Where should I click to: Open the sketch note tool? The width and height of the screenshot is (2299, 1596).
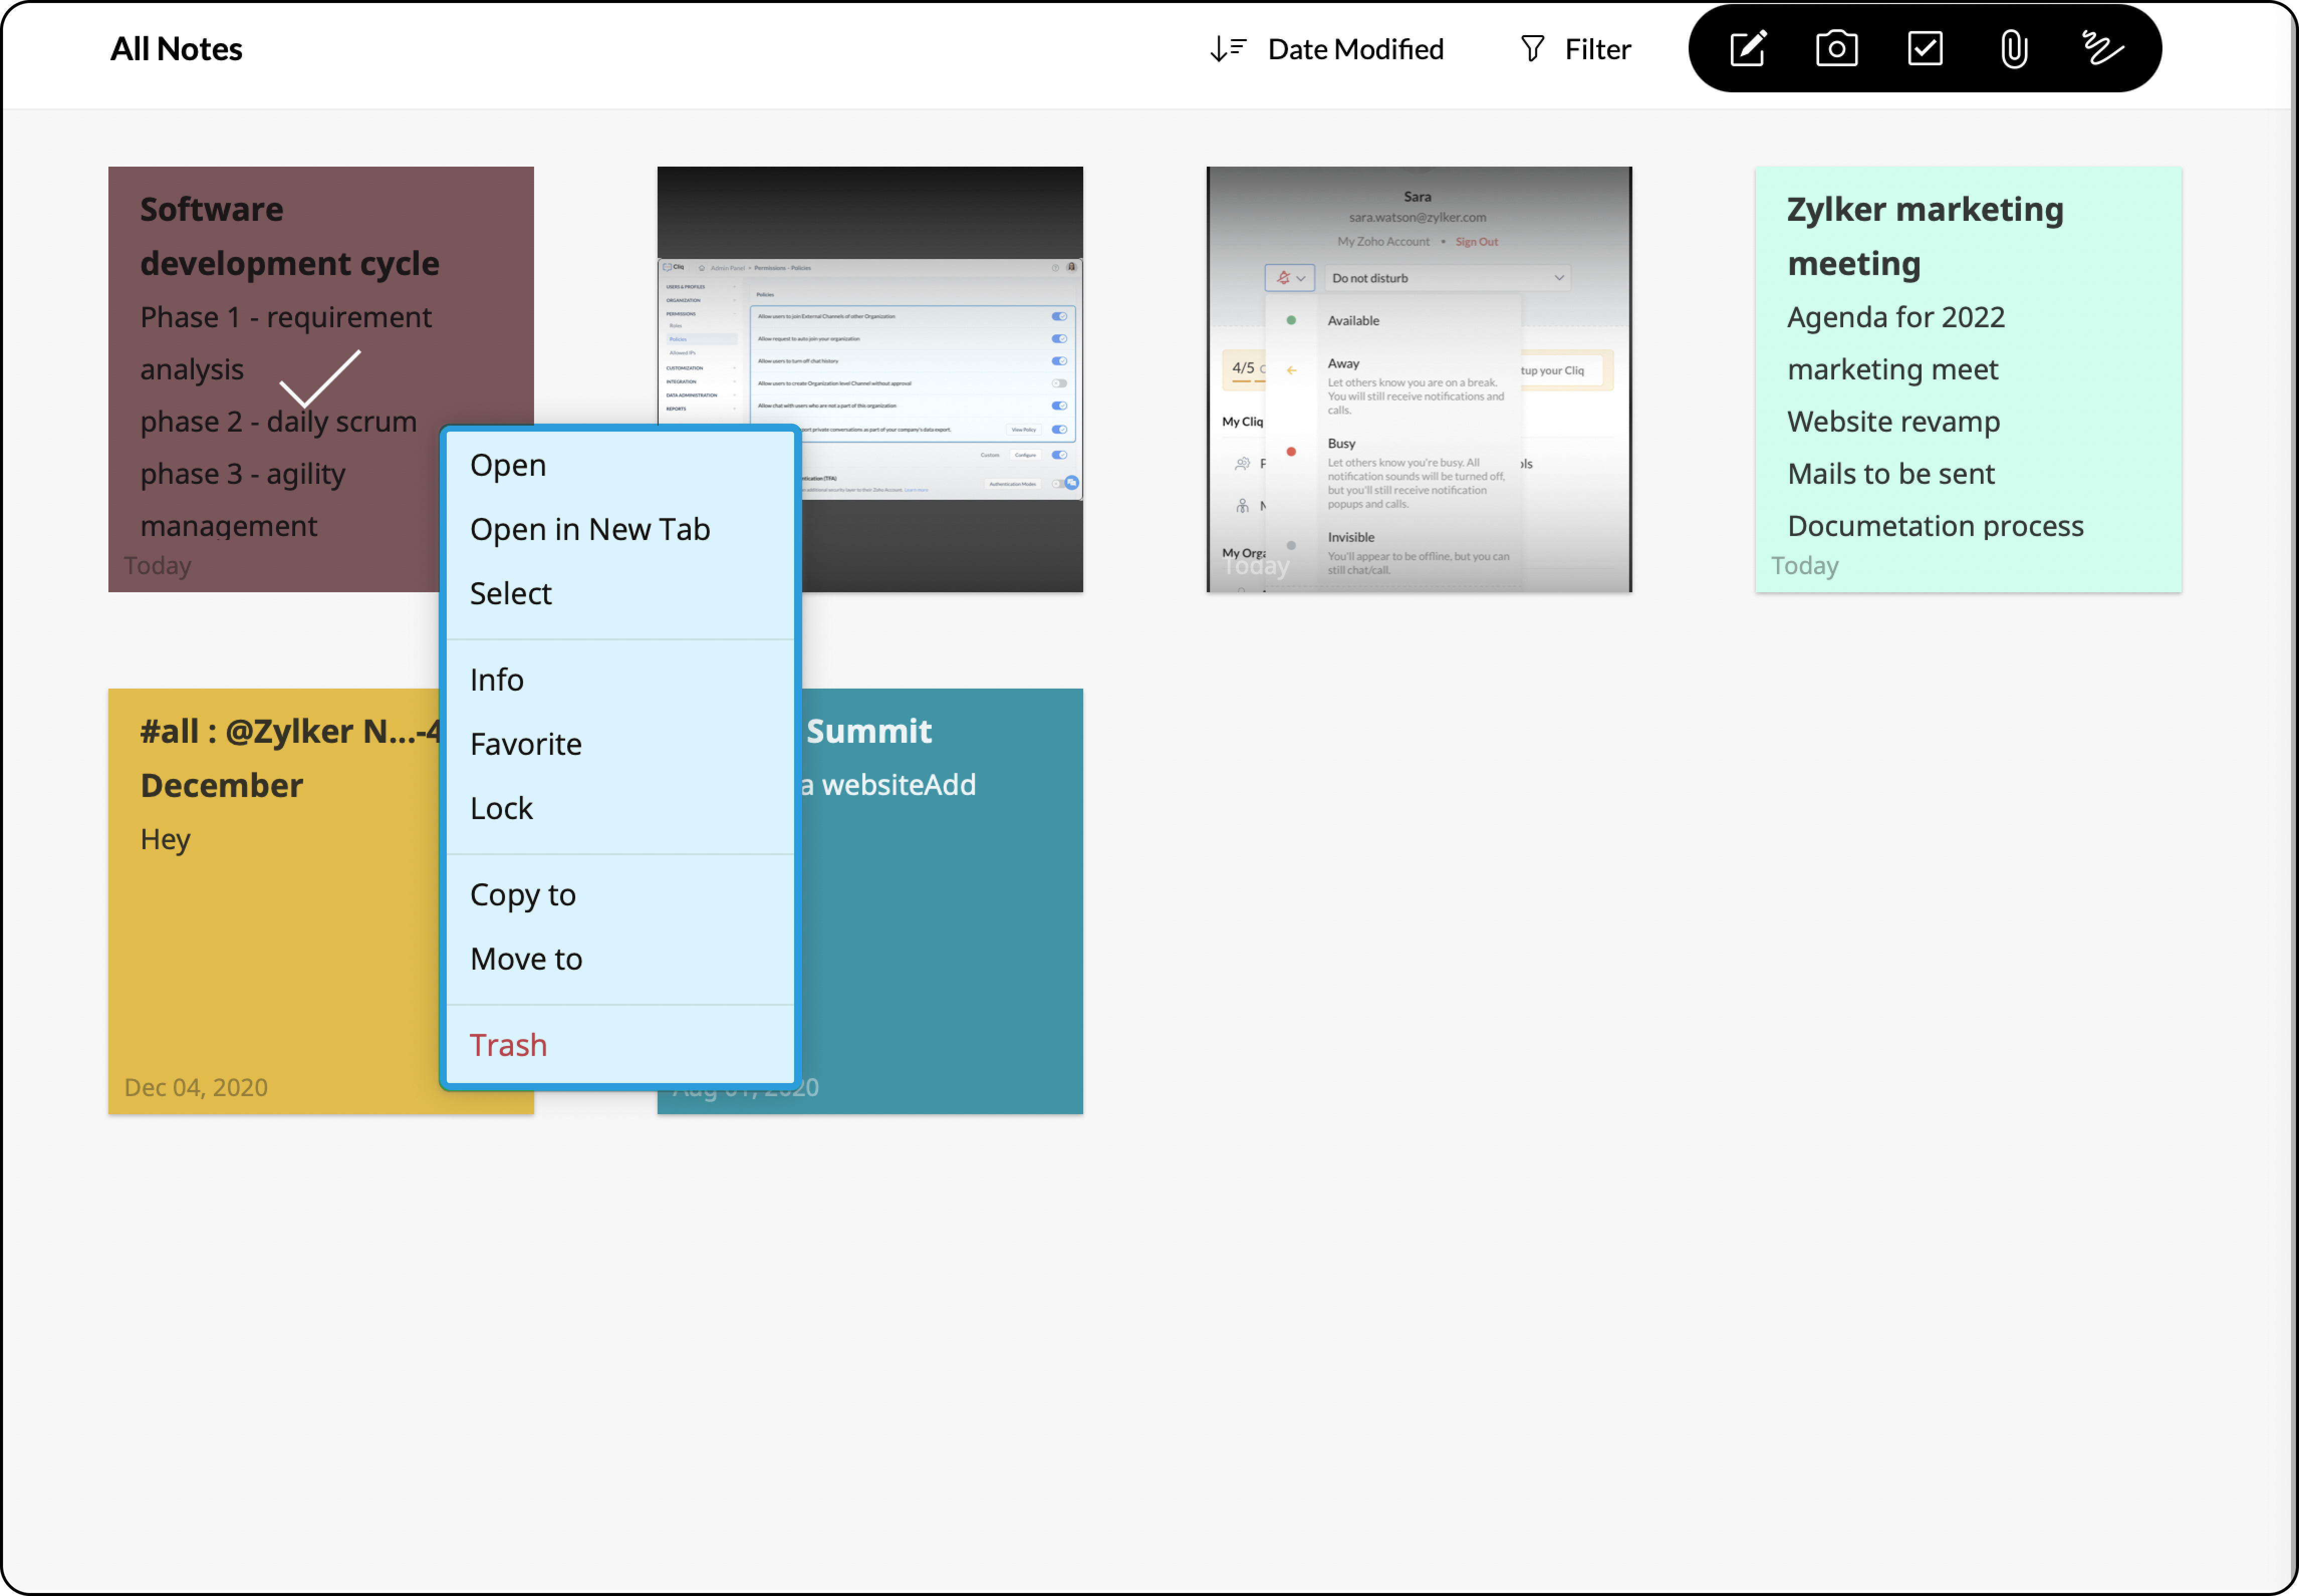pos(2102,49)
